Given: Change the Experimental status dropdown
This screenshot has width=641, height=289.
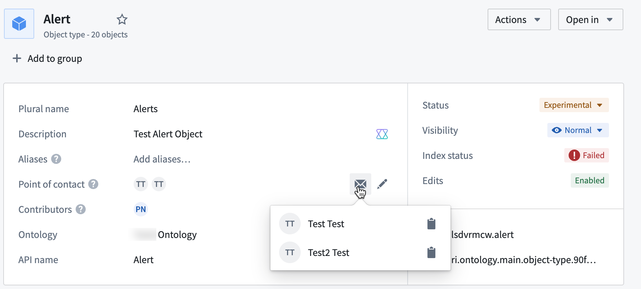Looking at the screenshot, I should click(574, 105).
